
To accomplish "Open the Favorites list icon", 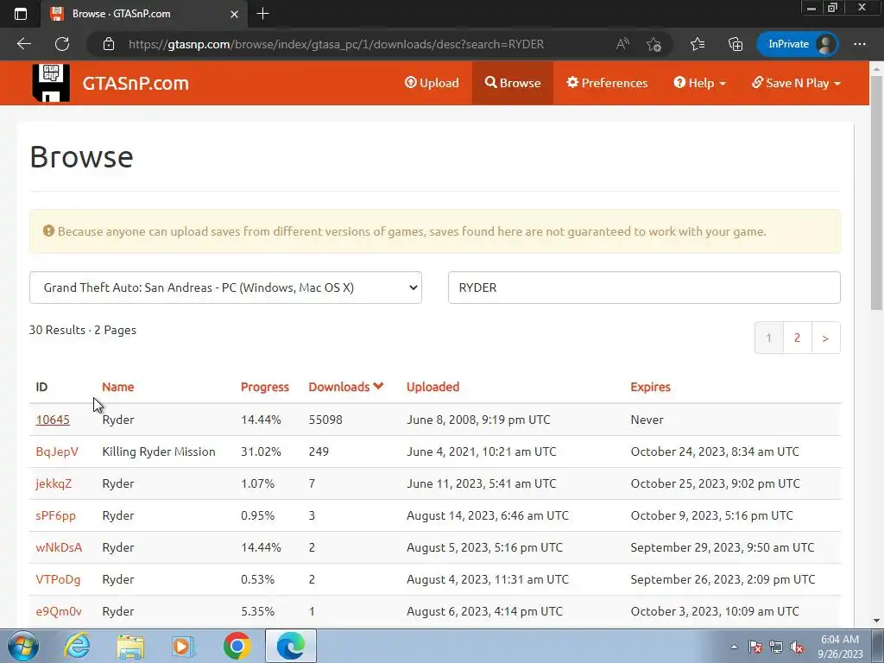I will point(698,44).
